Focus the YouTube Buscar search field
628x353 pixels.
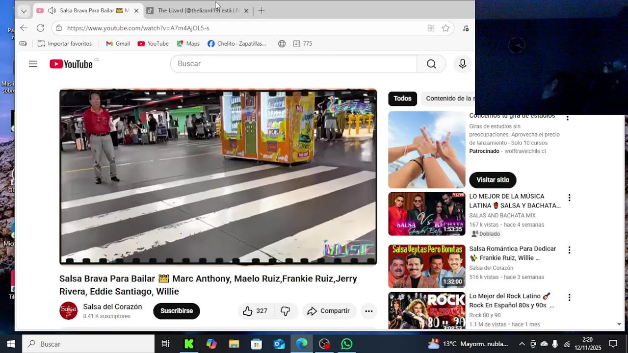click(293, 64)
